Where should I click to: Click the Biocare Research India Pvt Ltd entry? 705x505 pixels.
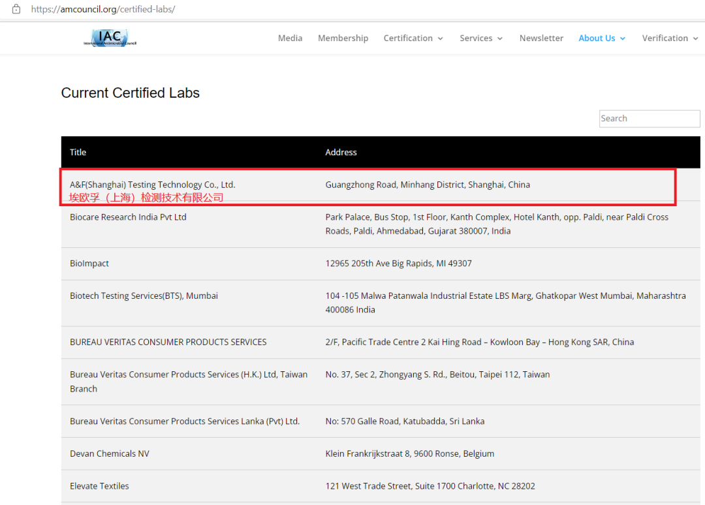(x=128, y=217)
